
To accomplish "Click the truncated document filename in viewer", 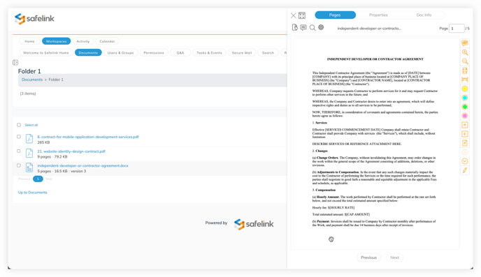I will coord(369,29).
